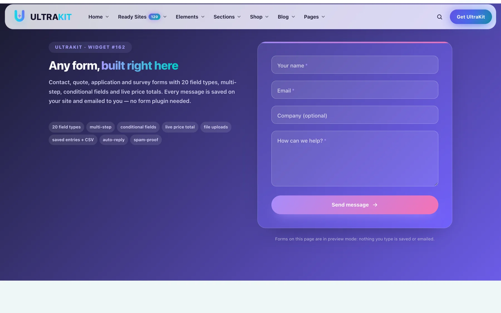Expand the Pages menu chevron
The width and height of the screenshot is (501, 313).
click(323, 17)
